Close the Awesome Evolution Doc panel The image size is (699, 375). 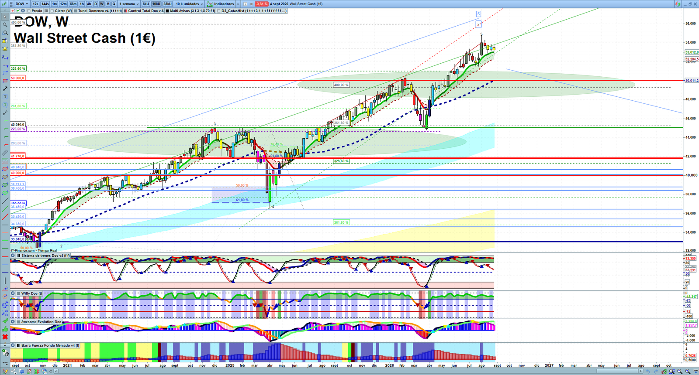(x=13, y=322)
